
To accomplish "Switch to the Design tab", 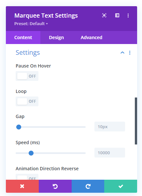I will [56, 38].
